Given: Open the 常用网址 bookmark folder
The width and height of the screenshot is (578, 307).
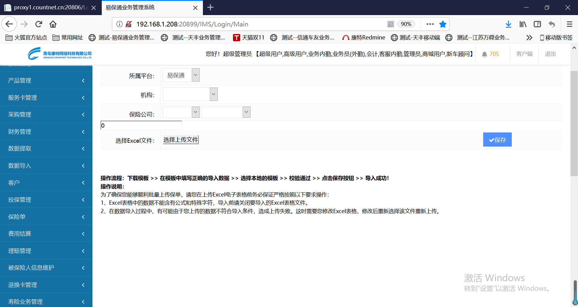Looking at the screenshot, I should (68, 38).
